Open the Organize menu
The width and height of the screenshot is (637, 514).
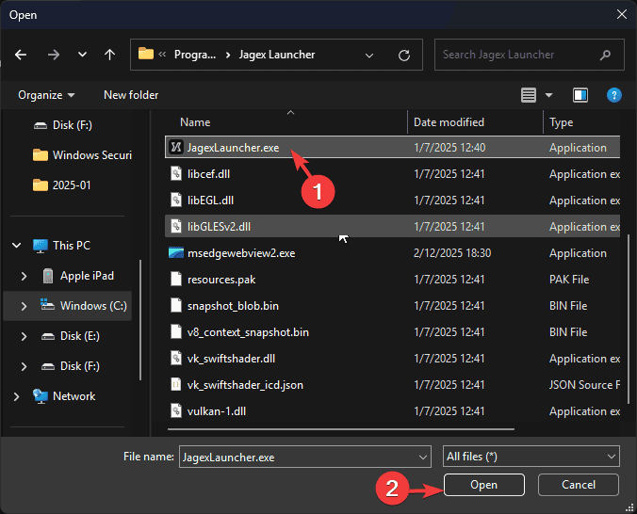point(46,95)
